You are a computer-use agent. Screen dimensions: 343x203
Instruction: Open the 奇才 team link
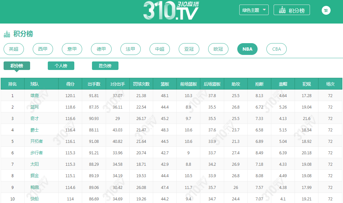click(35, 118)
